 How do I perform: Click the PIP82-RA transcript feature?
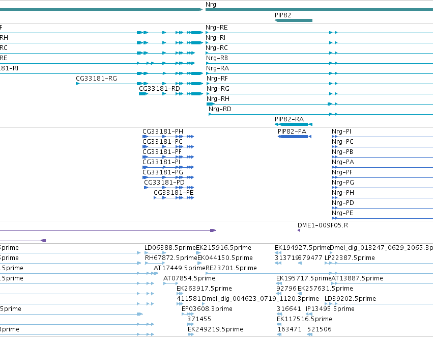(294, 124)
